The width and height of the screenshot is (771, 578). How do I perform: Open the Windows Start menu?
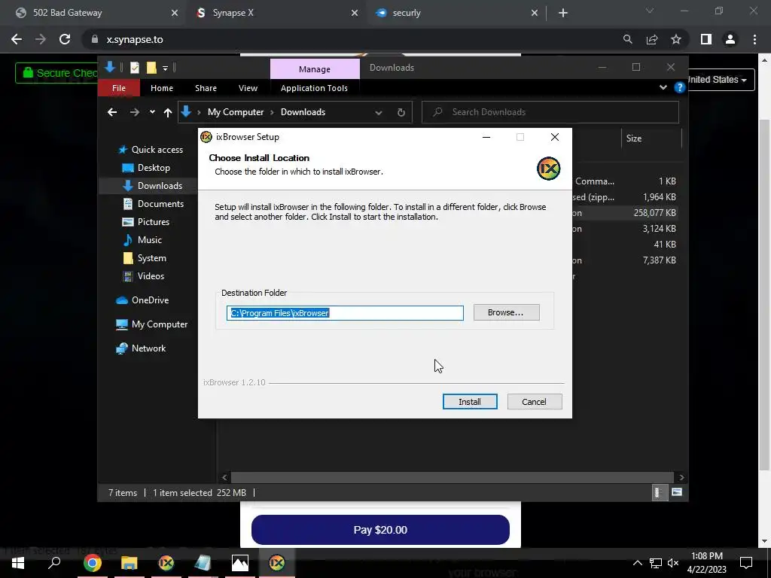[x=18, y=563]
